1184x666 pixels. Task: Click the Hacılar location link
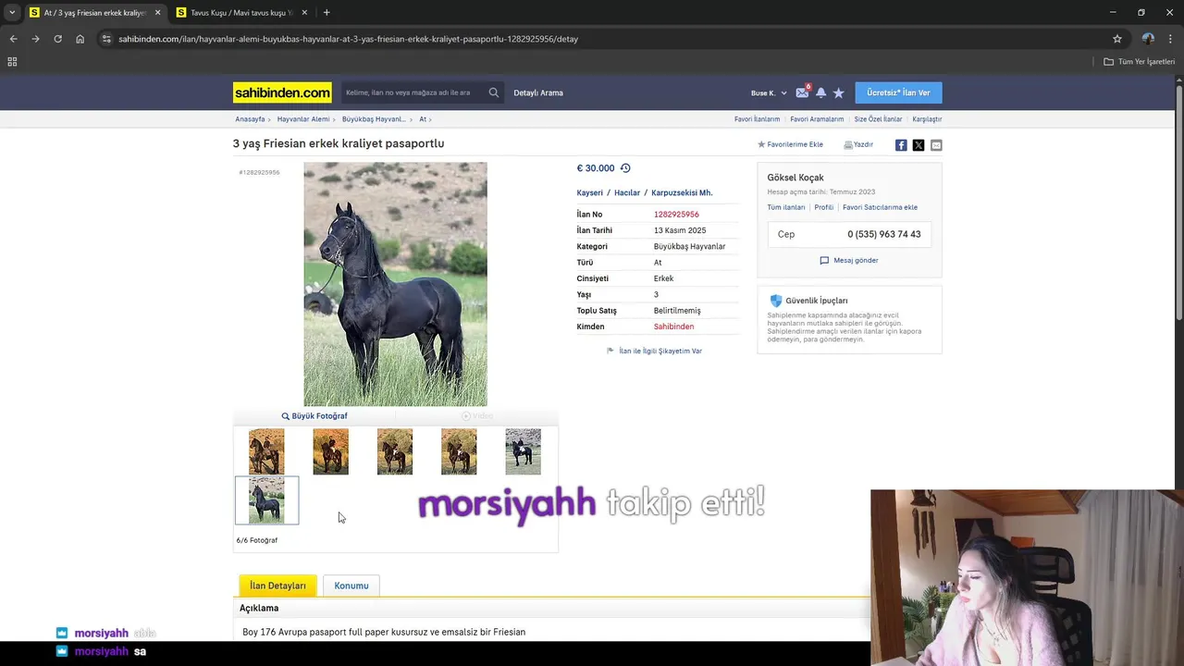click(627, 192)
